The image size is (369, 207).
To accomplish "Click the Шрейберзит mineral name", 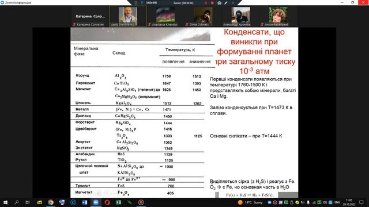I will (86, 129).
